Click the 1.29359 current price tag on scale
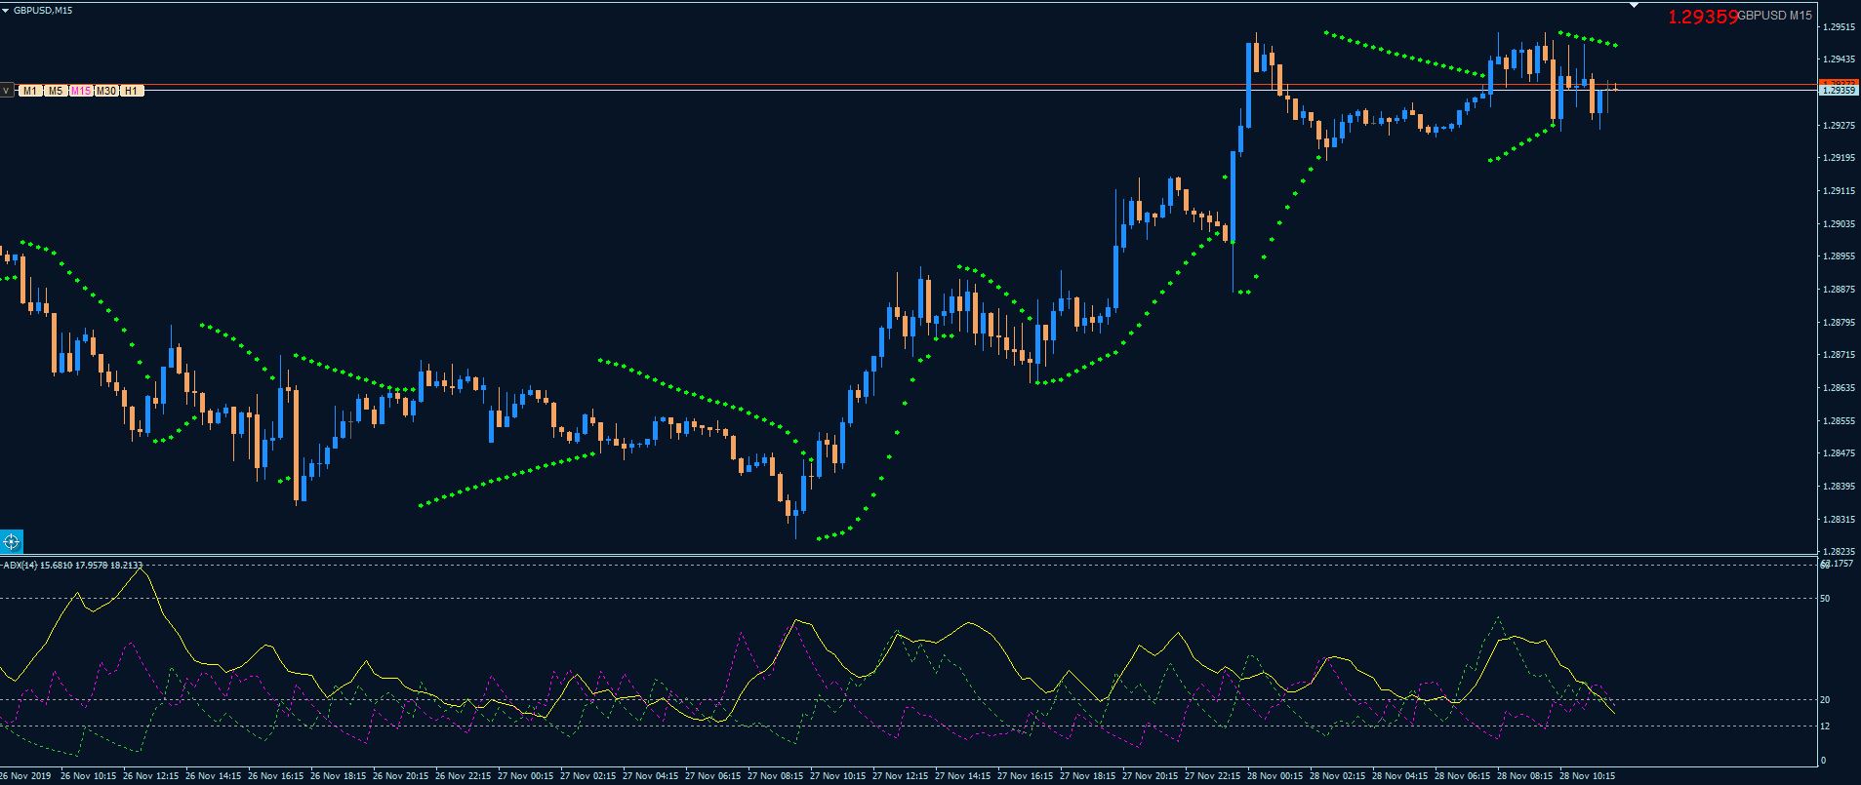Image resolution: width=1861 pixels, height=785 pixels. [x=1838, y=91]
